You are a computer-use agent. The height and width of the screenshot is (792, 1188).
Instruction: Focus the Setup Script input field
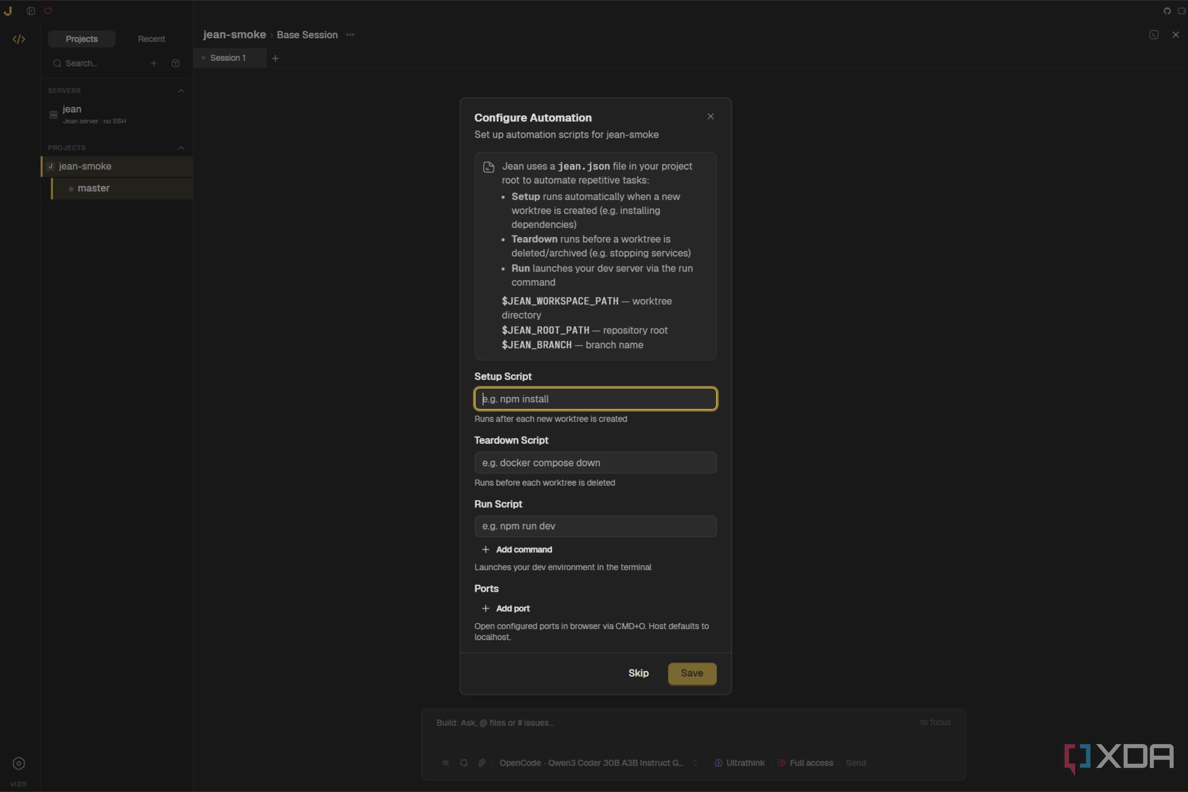point(595,399)
